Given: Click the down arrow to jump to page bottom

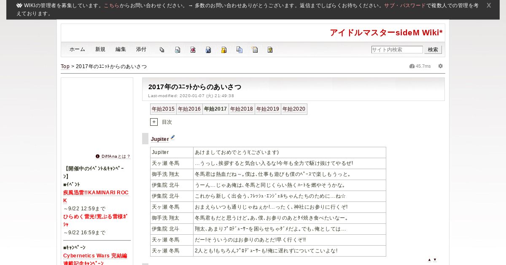Looking at the screenshot, I should pyautogui.click(x=435, y=260).
